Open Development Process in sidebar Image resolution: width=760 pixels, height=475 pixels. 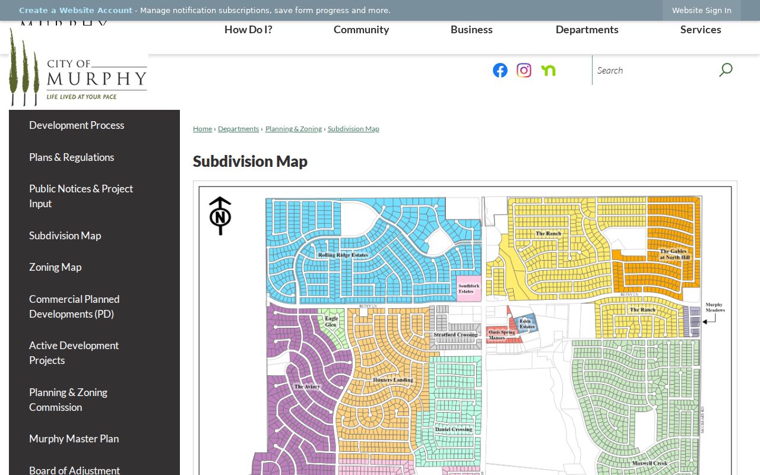[94, 125]
